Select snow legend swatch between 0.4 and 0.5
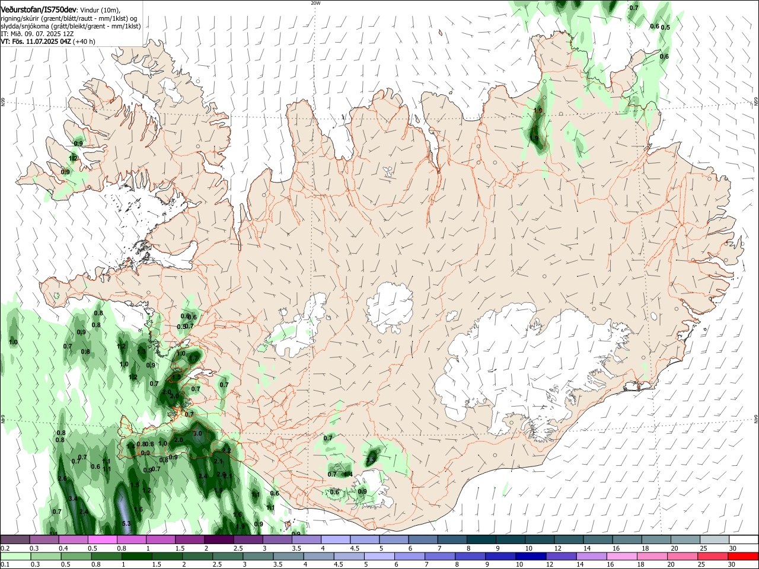The height and width of the screenshot is (569, 759). [x=74, y=540]
